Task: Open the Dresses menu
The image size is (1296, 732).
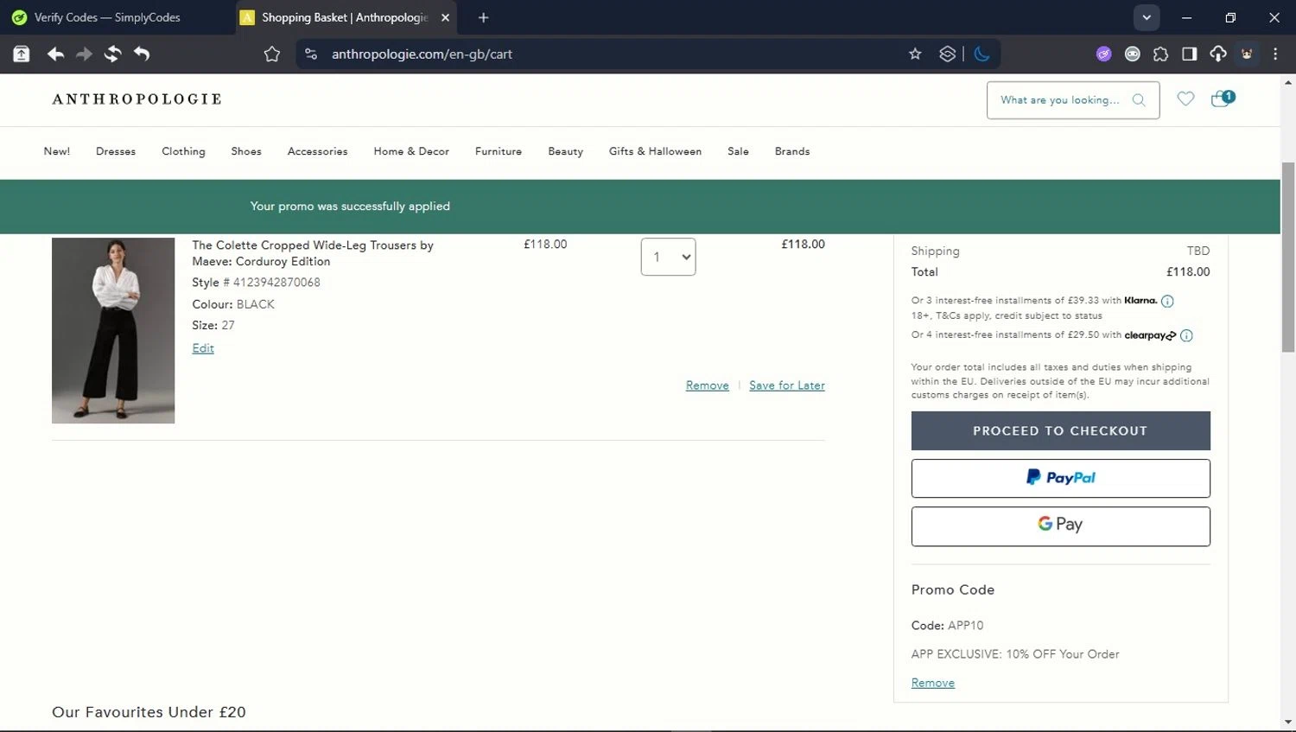Action: [x=116, y=151]
